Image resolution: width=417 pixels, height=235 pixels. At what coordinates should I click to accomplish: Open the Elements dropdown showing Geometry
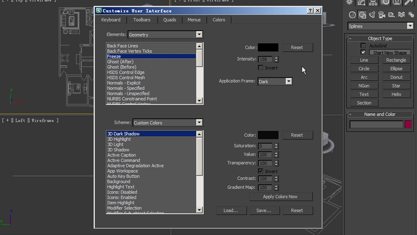[165, 35]
